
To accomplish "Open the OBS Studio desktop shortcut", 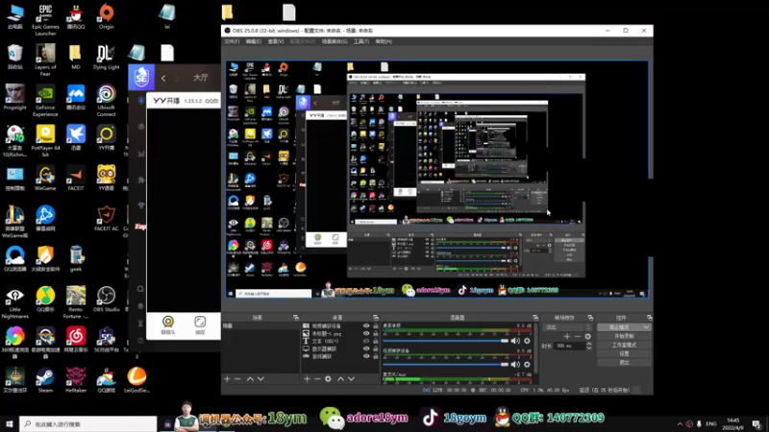I will coord(106,300).
